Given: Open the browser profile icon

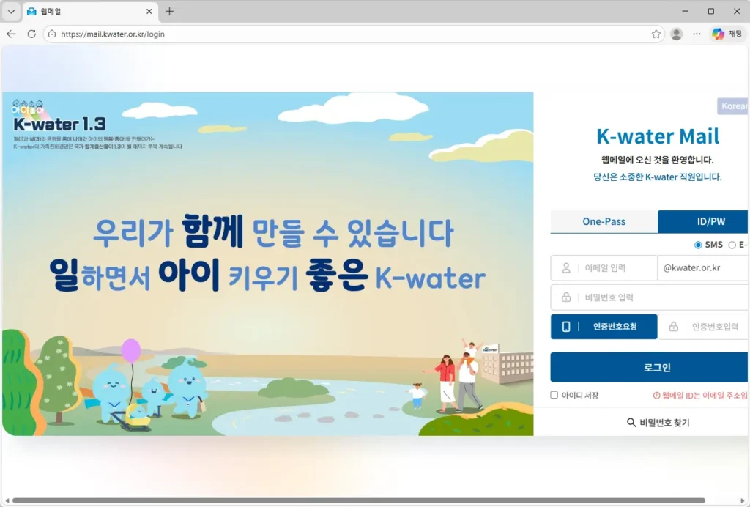Looking at the screenshot, I should 676,34.
